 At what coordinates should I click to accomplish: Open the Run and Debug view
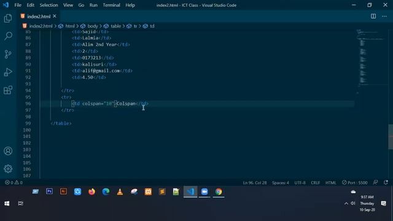point(8,72)
